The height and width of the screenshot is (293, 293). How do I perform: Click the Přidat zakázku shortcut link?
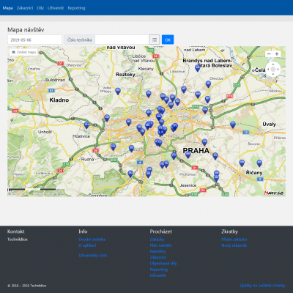click(x=234, y=240)
